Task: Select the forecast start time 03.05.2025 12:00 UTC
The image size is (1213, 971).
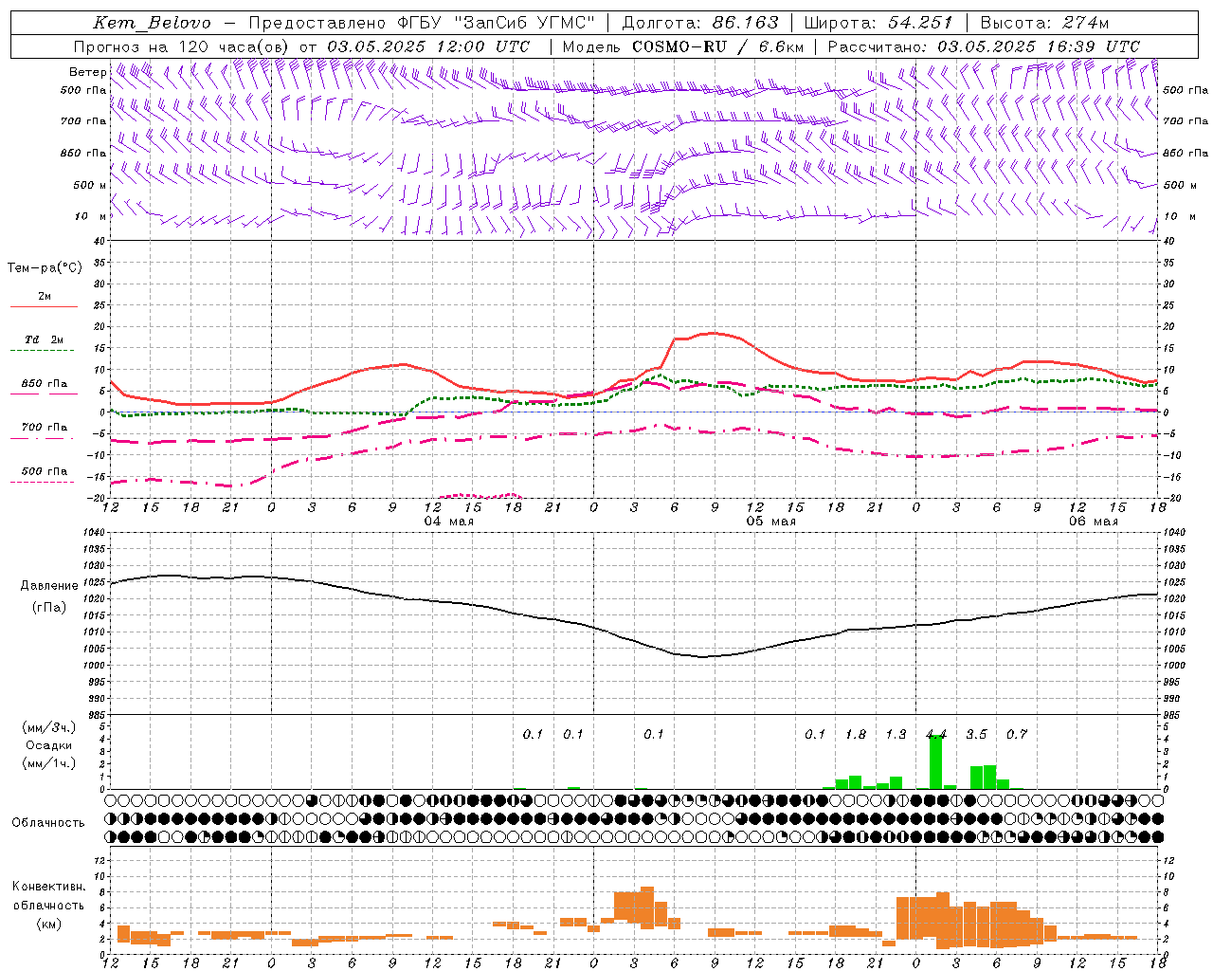Action: [428, 46]
